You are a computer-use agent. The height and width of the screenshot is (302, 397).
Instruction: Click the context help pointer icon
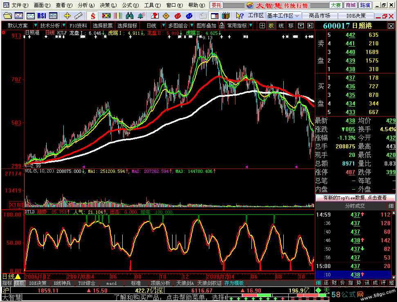pyautogui.click(x=239, y=16)
